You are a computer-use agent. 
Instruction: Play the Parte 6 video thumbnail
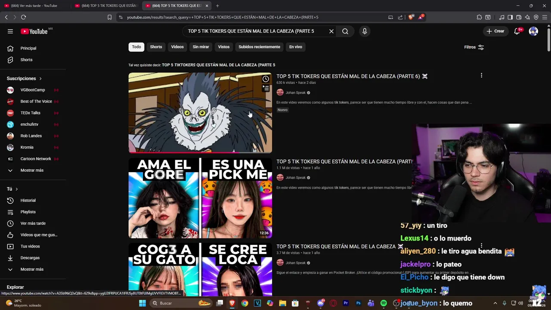pos(200,113)
